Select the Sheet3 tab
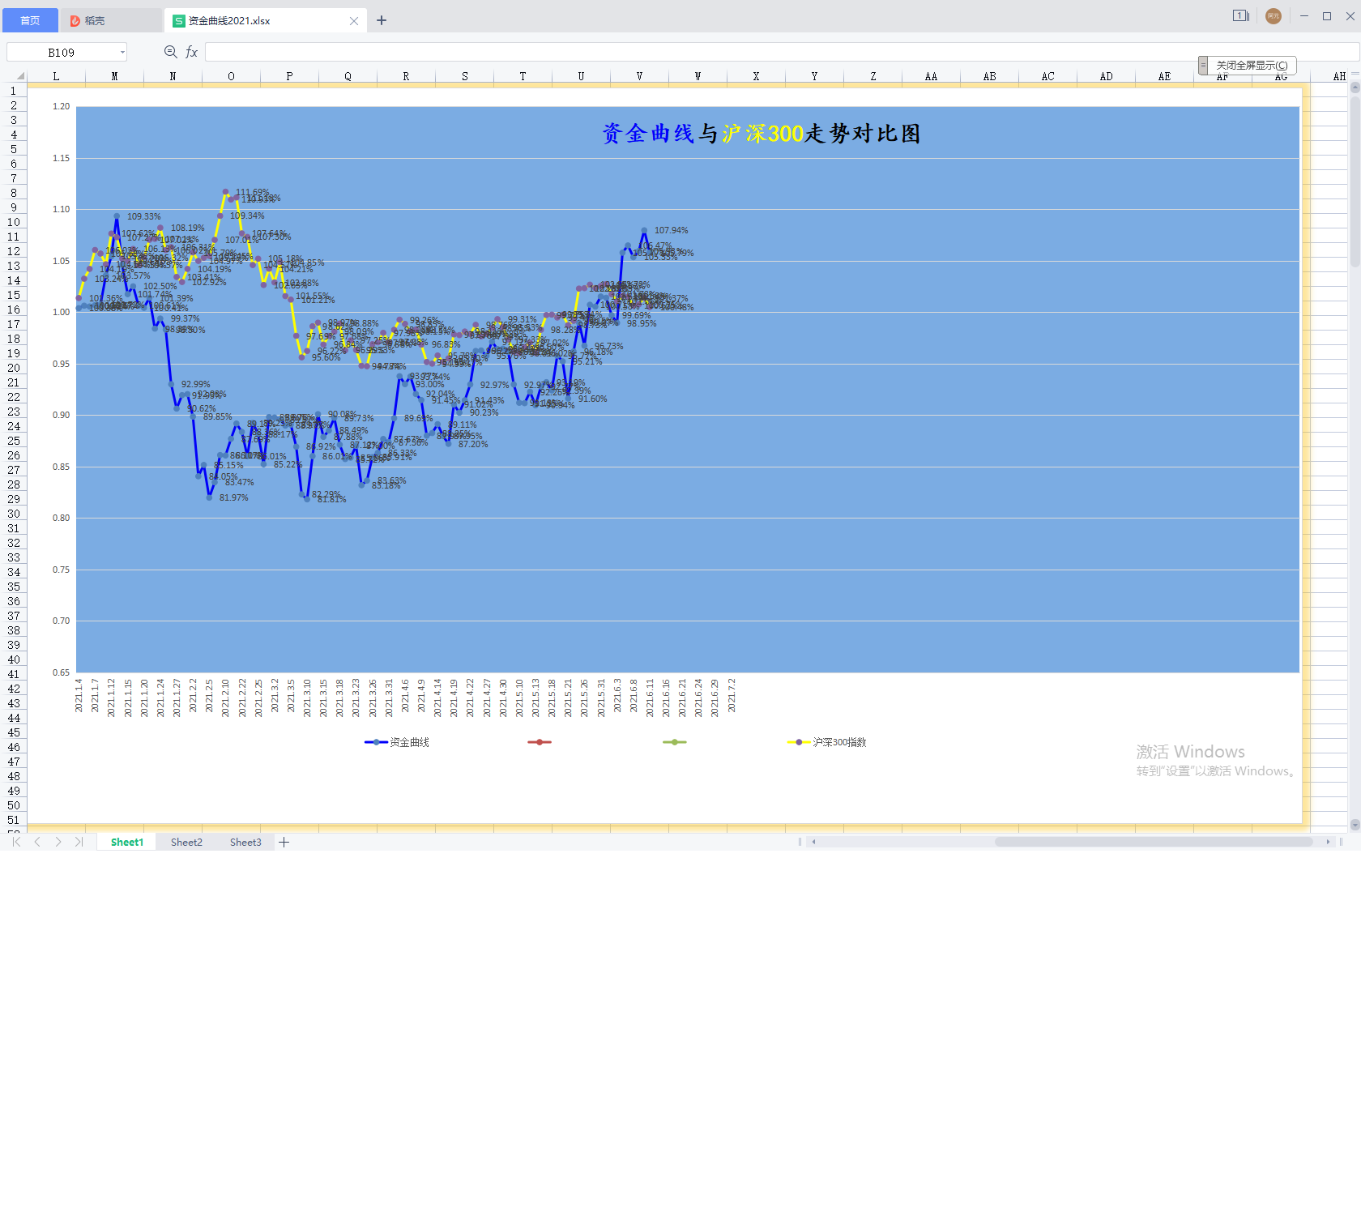Image resolution: width=1361 pixels, height=1212 pixels. (x=245, y=843)
